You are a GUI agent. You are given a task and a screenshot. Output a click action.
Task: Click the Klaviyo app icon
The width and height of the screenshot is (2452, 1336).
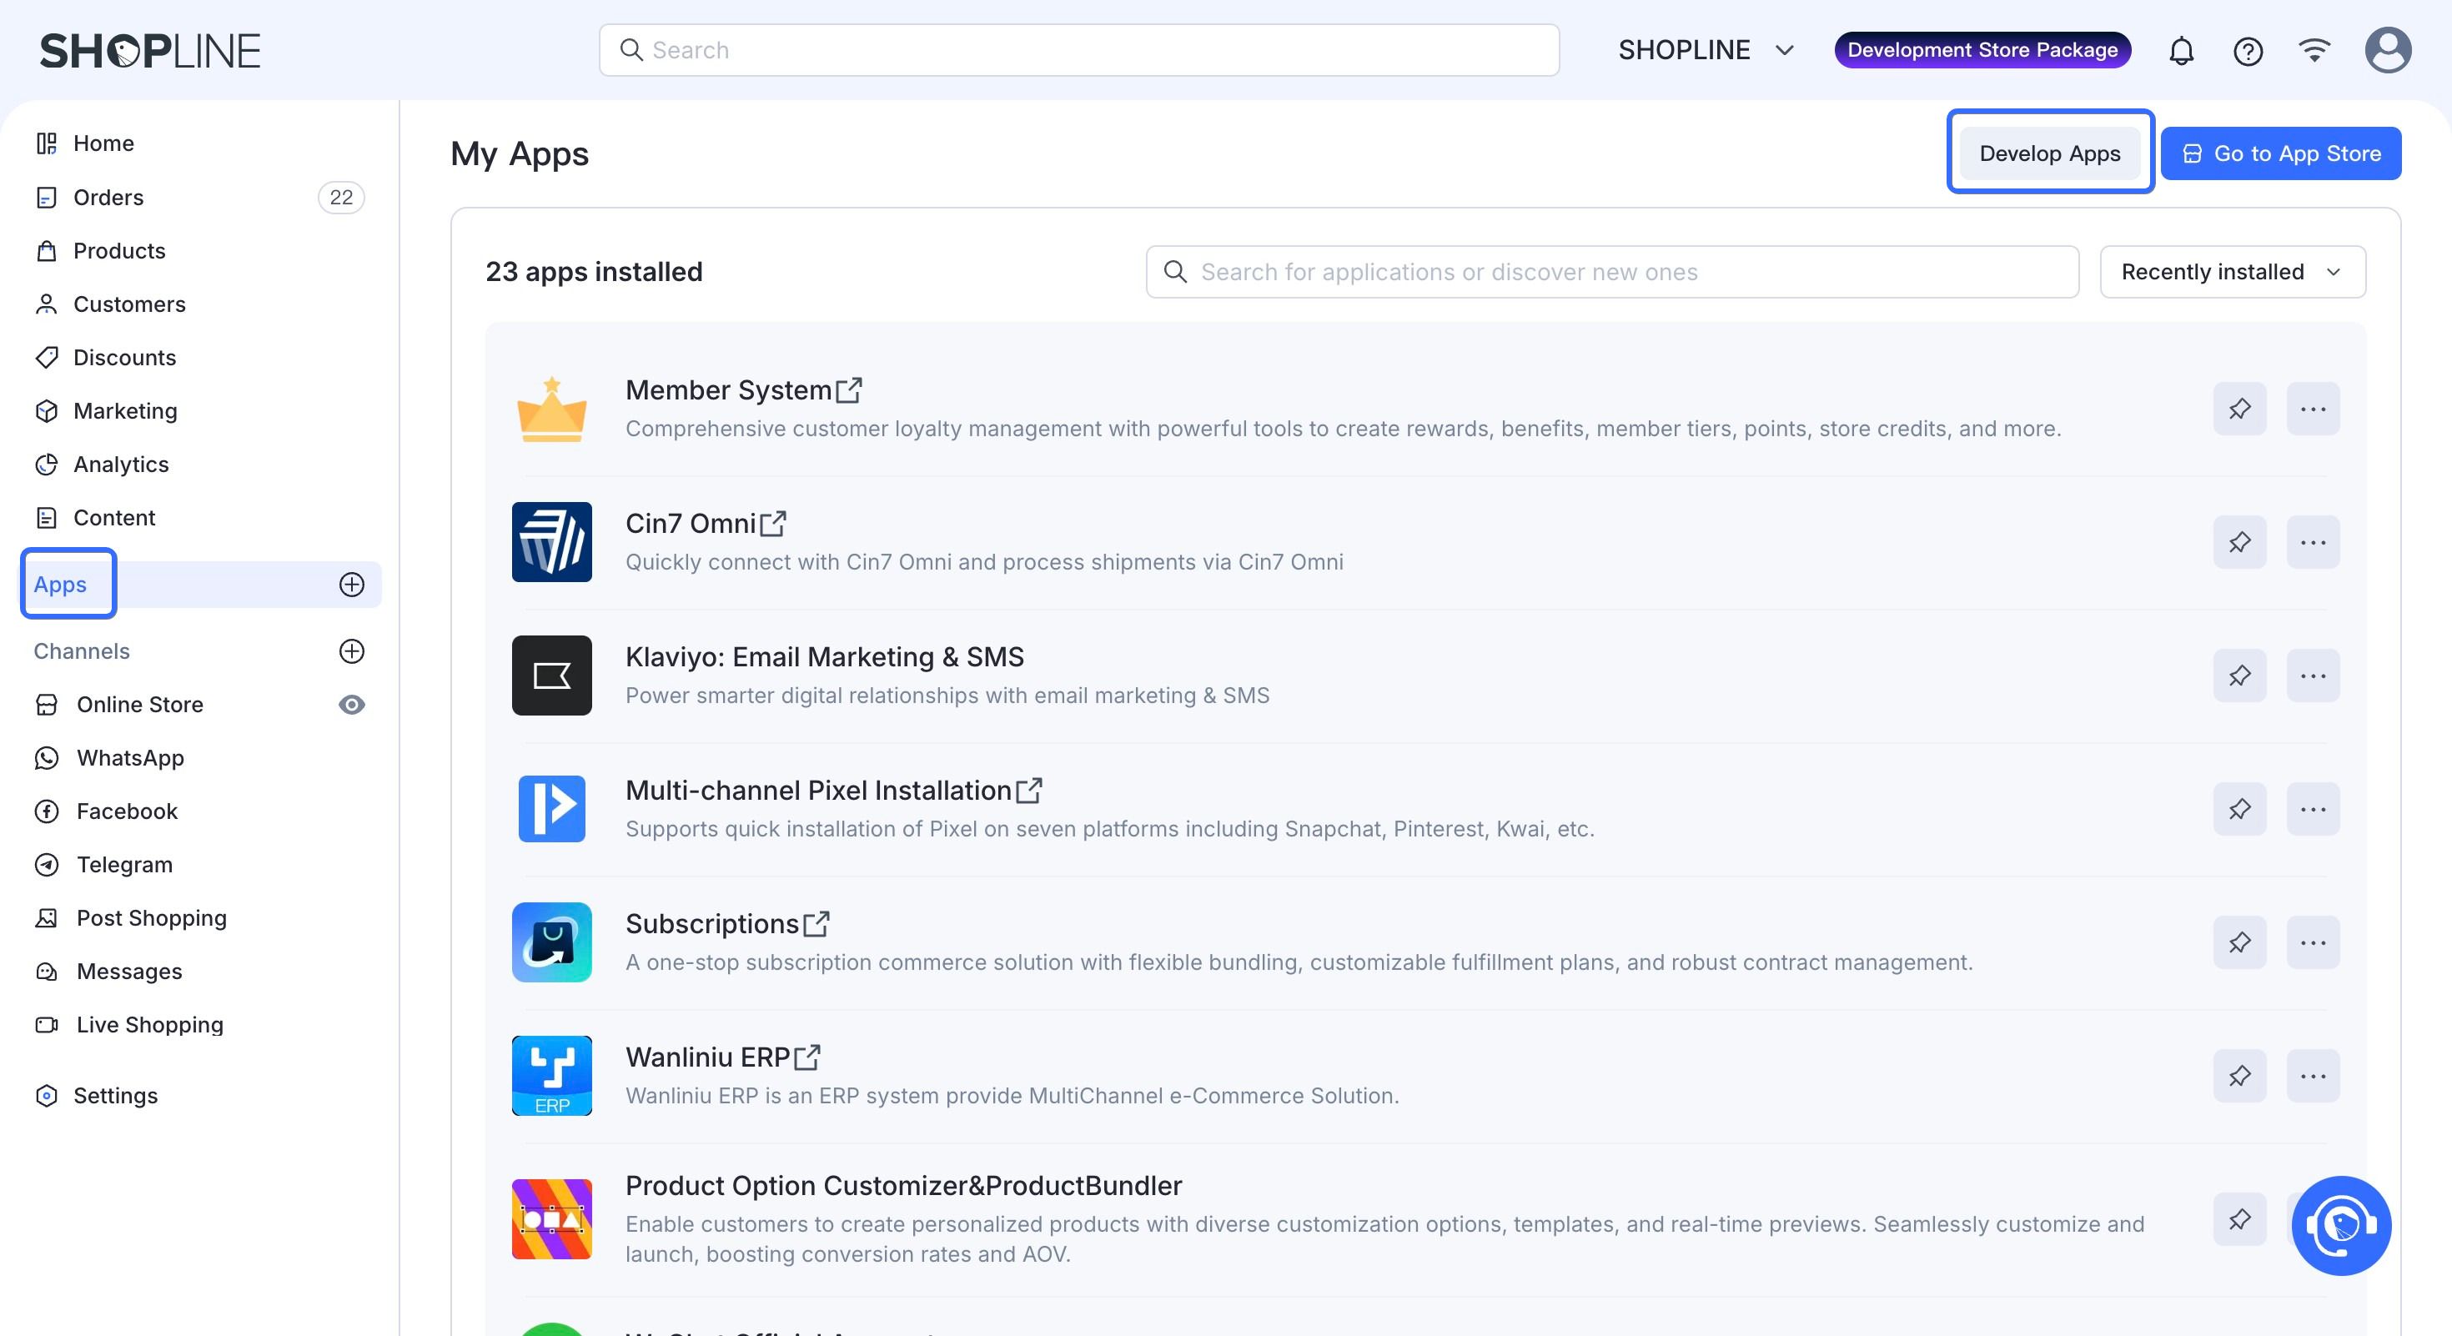pyautogui.click(x=552, y=676)
